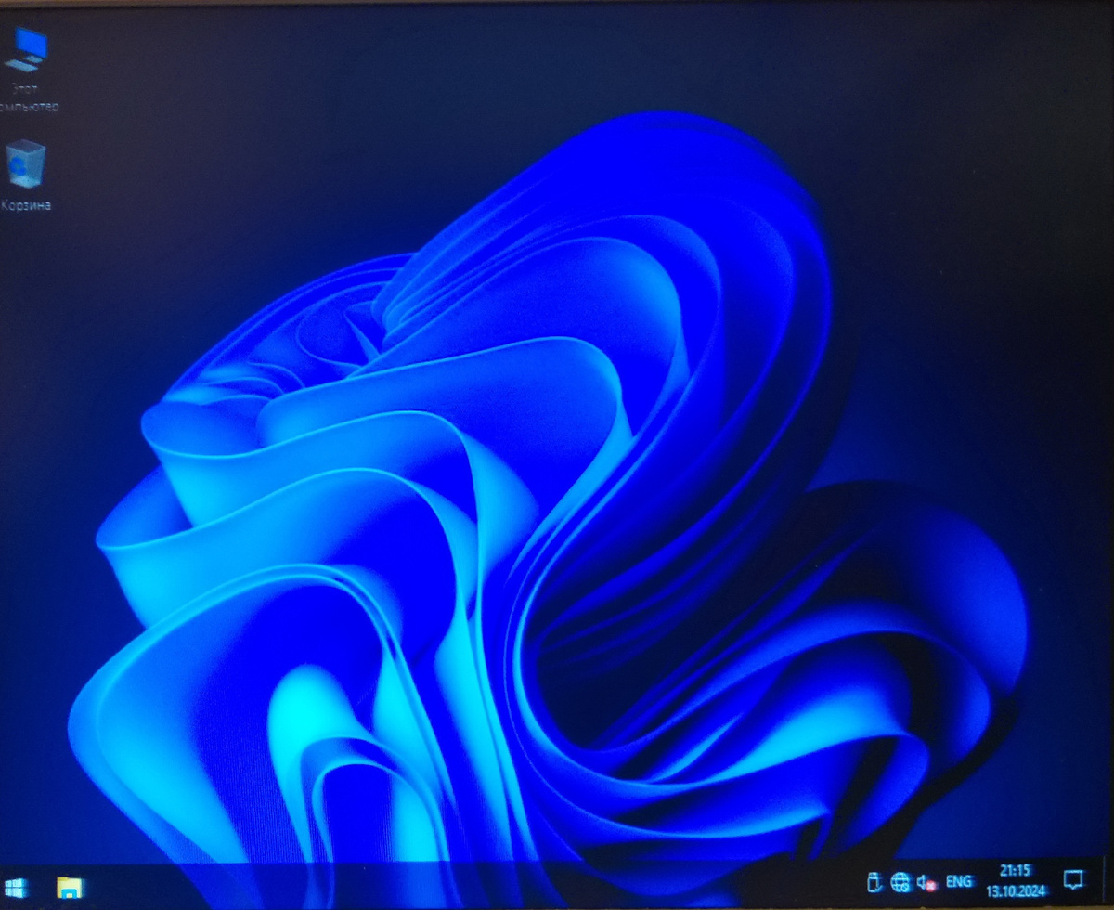
Task: Launch File Explorer from the taskbar
Action: pyautogui.click(x=70, y=888)
